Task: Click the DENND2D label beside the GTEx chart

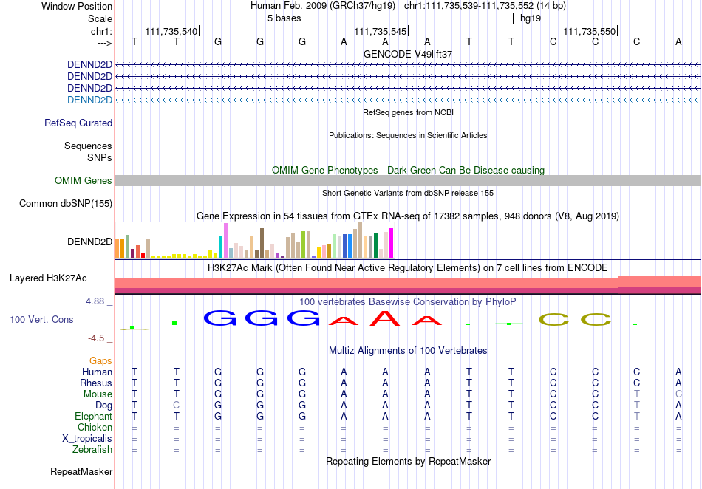Action: pyautogui.click(x=89, y=242)
